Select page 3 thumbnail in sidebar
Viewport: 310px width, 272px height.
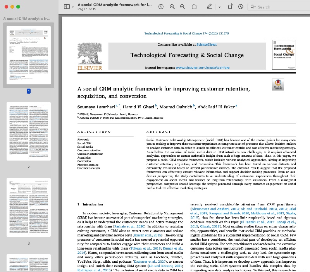[29, 207]
